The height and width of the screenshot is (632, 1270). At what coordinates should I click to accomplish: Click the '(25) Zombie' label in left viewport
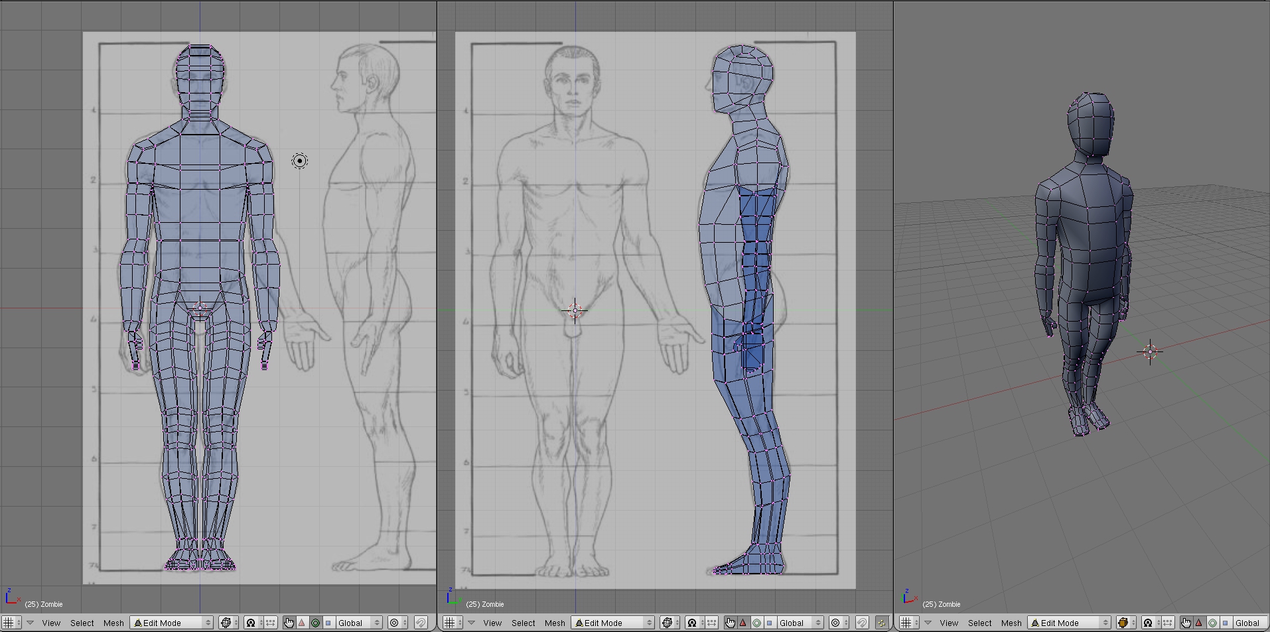pyautogui.click(x=44, y=604)
